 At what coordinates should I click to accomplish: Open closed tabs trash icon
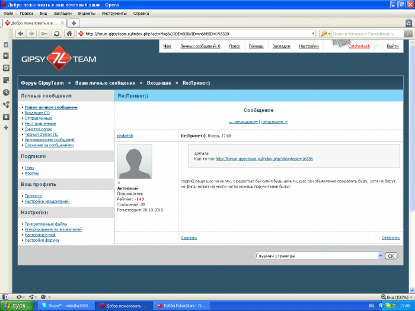408,23
